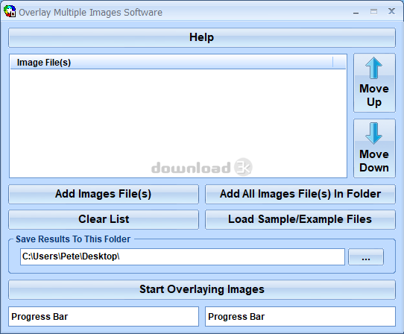Minimize the Overlay Multiple Images window
Image resolution: width=404 pixels, height=334 pixels.
tap(356, 12)
